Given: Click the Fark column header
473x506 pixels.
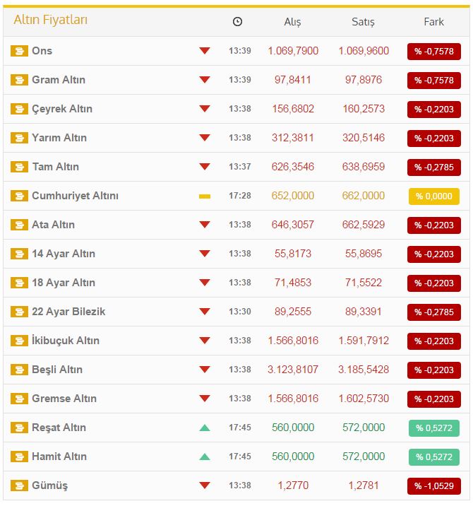Looking at the screenshot, I should (433, 22).
